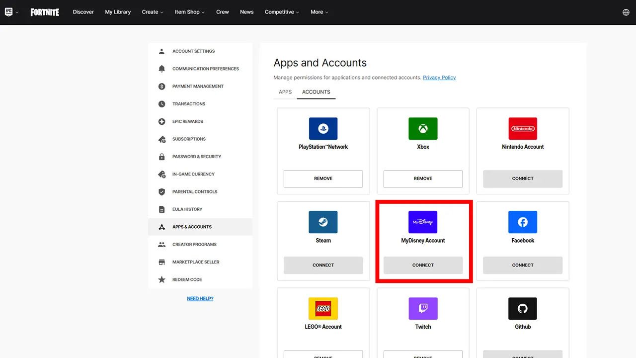Click the Apps & Accounts sidebar icon
The width and height of the screenshot is (636, 358).
point(161,227)
